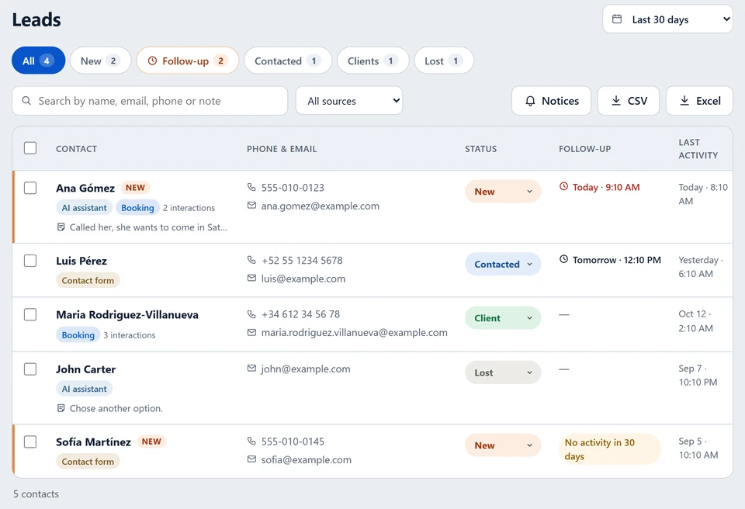Click Ana Gómez's AI assistant tag
The image size is (745, 509).
[84, 208]
